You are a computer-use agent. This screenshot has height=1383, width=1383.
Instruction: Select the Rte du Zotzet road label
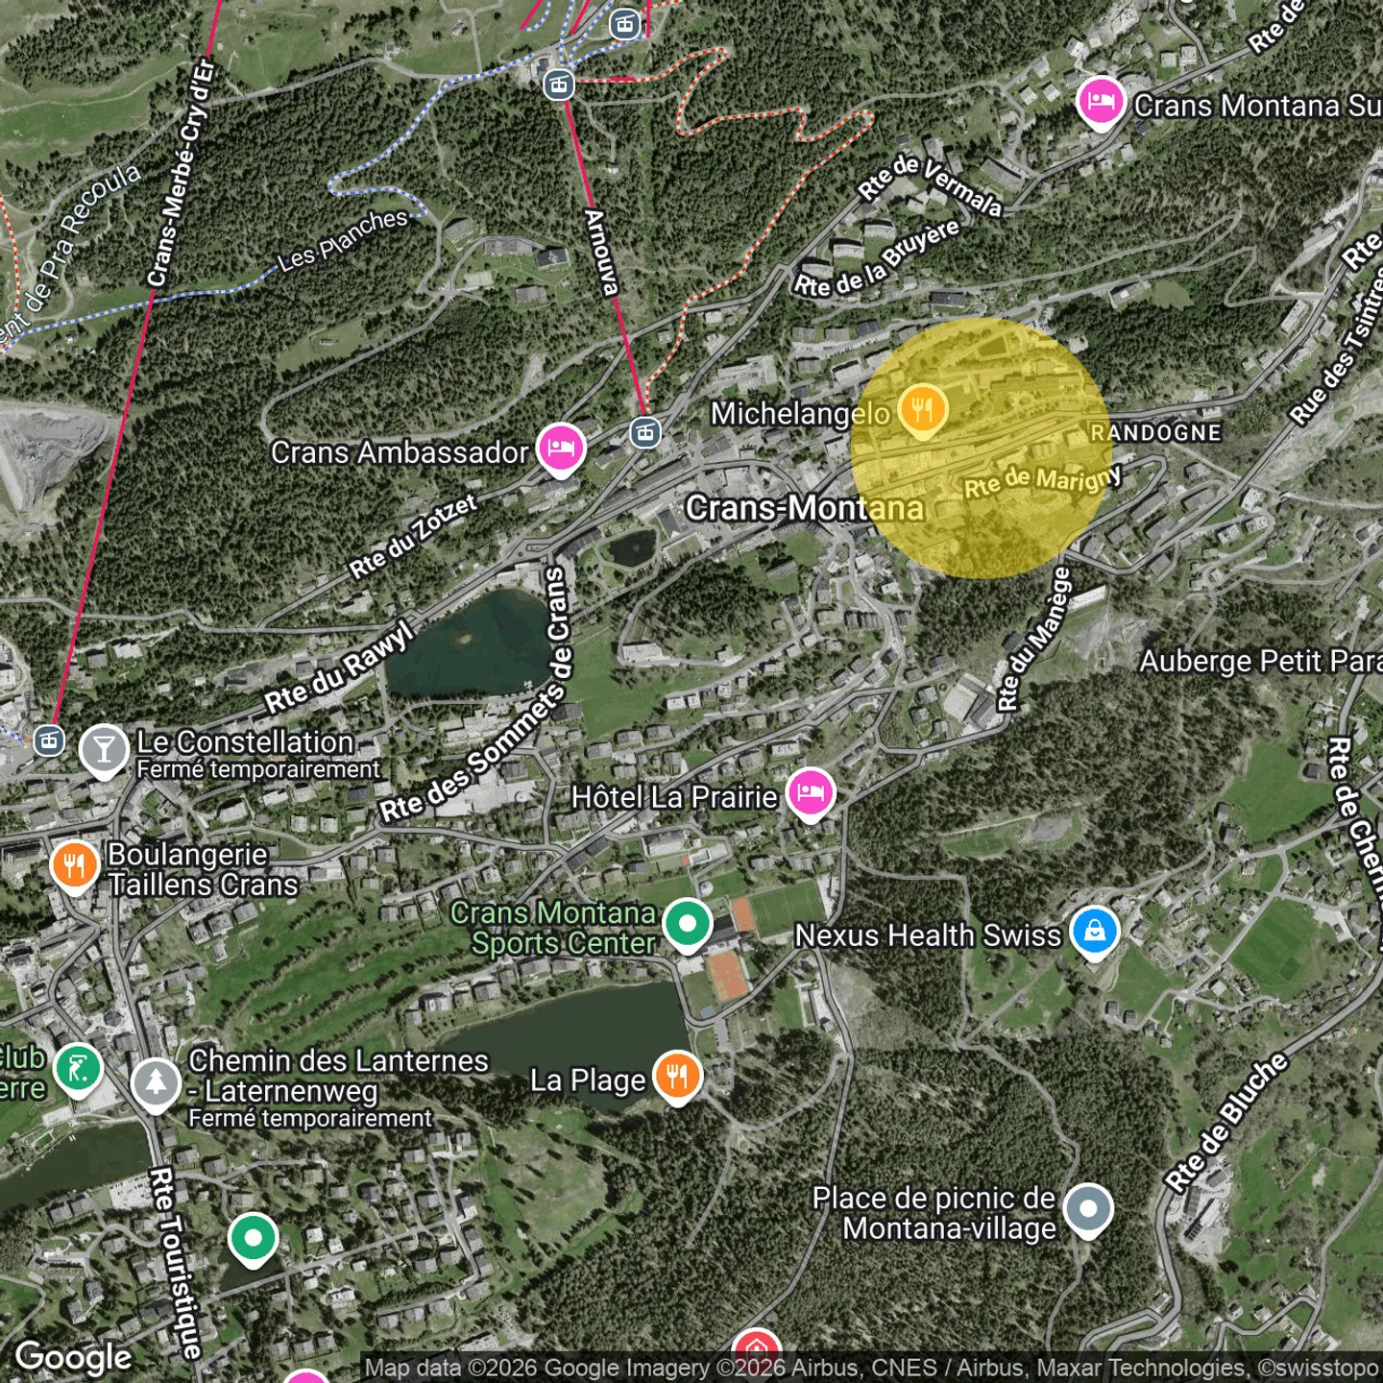tap(413, 538)
